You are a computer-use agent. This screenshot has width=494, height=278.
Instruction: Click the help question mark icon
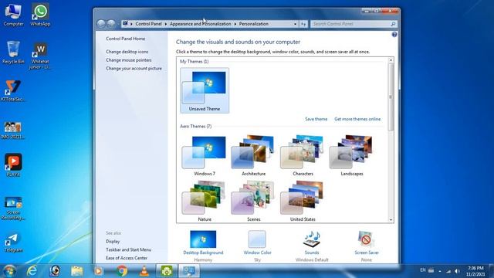394,34
